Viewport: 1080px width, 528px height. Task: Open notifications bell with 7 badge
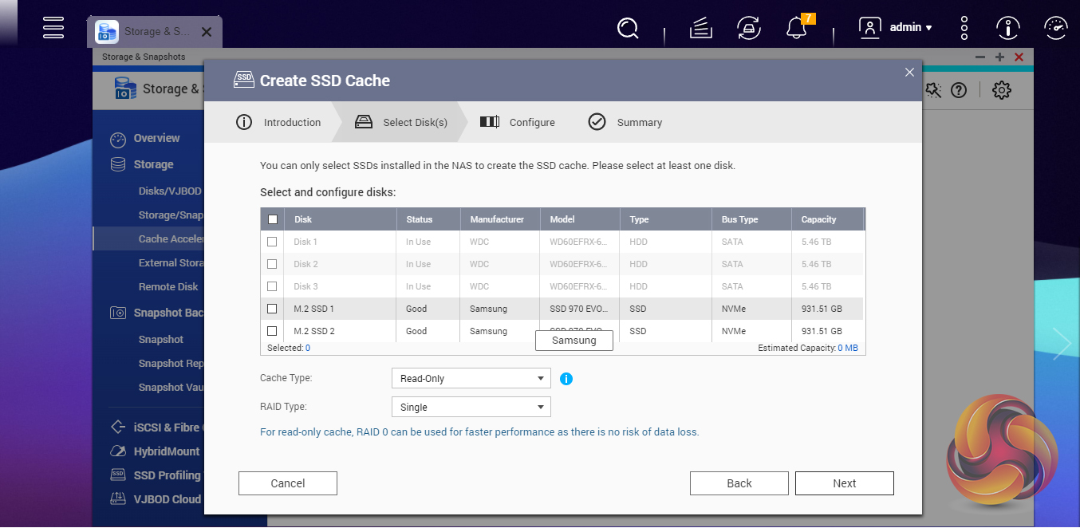(796, 29)
